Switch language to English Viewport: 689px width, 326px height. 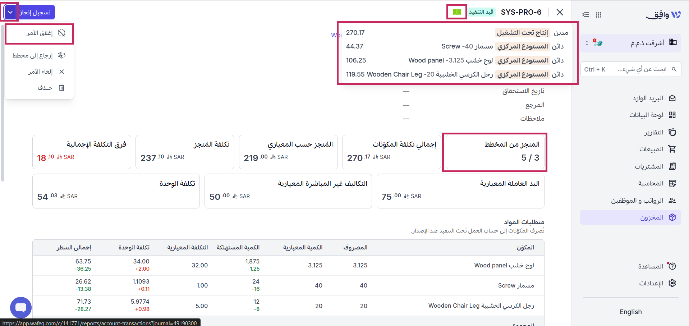coord(630,312)
